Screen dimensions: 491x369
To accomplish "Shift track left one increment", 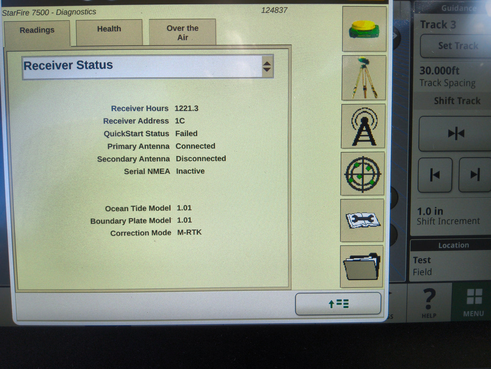I will pos(435,175).
